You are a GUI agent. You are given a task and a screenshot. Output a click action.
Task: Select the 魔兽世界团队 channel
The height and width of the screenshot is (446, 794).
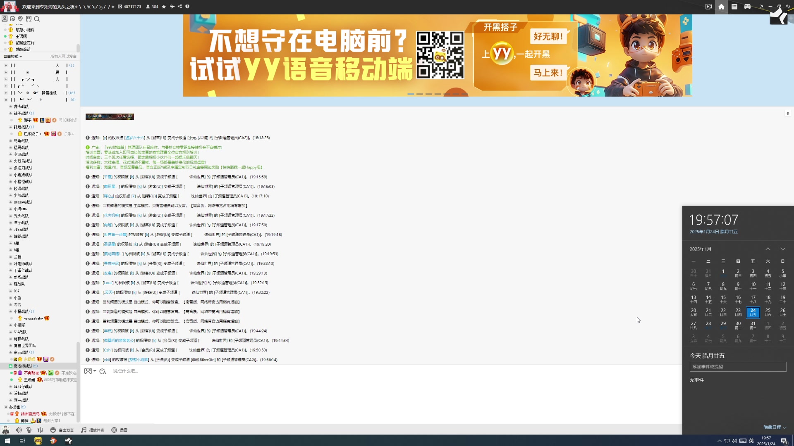[x=25, y=346]
